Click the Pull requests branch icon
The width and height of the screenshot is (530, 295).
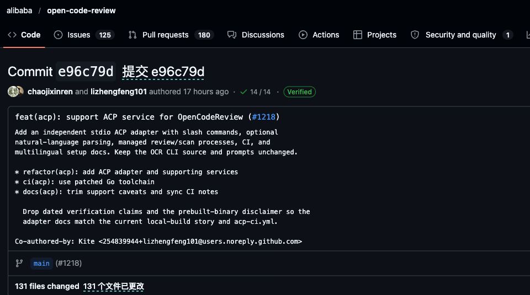(132, 35)
